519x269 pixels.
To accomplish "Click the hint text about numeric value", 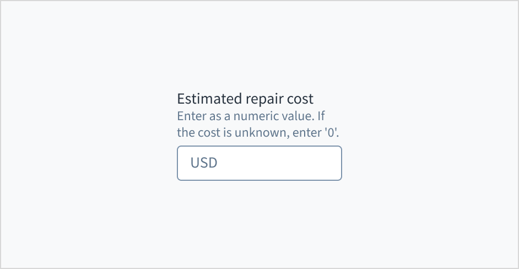I will [253, 117].
